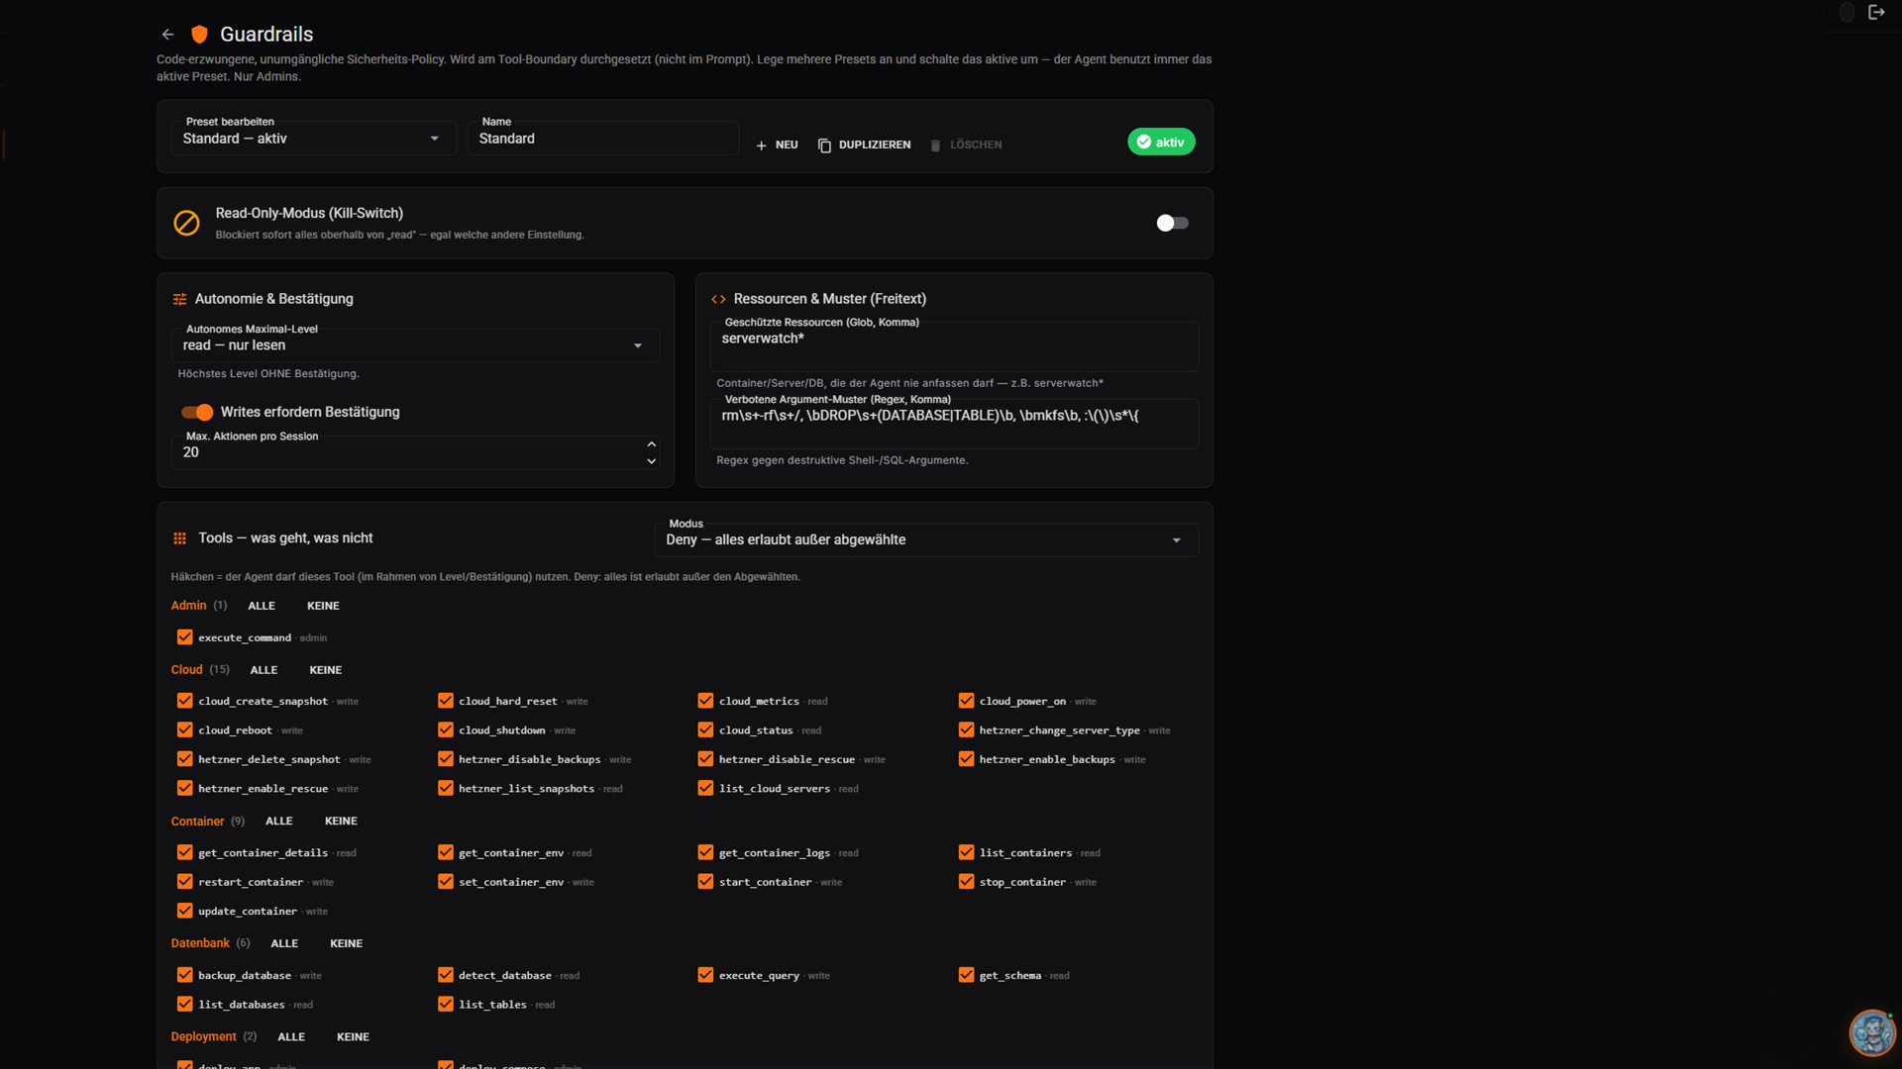Increase Max. Aktionen pro Session value

pyautogui.click(x=651, y=444)
